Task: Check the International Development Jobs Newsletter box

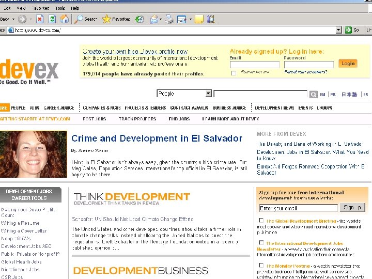Action: coord(261,243)
